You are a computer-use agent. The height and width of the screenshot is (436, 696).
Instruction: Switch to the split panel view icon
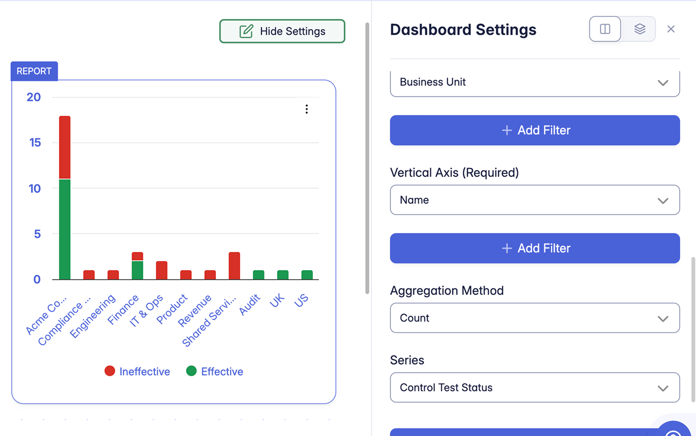pos(605,29)
